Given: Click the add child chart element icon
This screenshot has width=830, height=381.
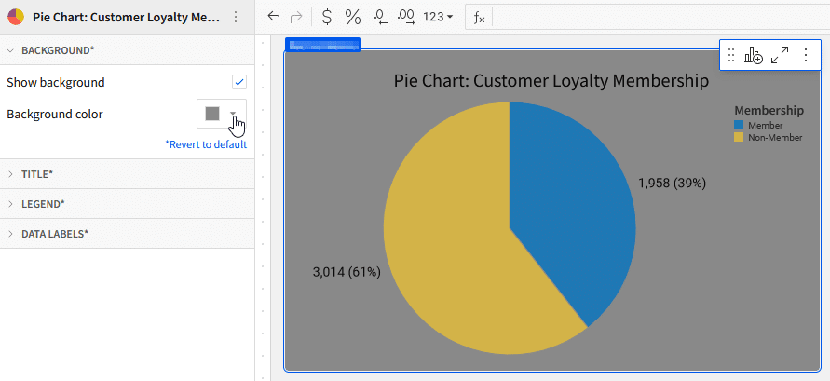Looking at the screenshot, I should pos(754,56).
